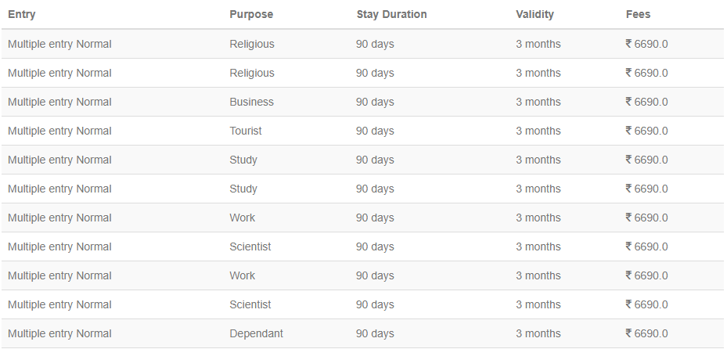This screenshot has height=349, width=727.
Task: Click the Purpose column header
Action: pos(251,14)
